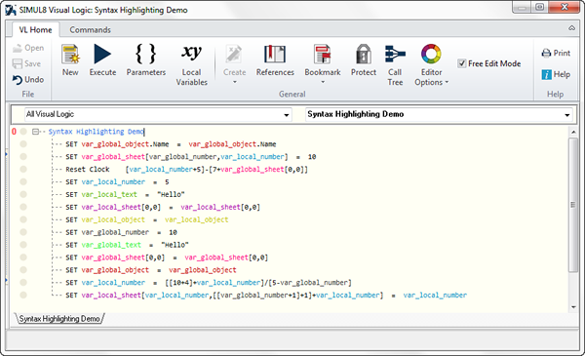The width and height of the screenshot is (585, 356).
Task: Open Editor Options color wheel
Action: [x=431, y=54]
